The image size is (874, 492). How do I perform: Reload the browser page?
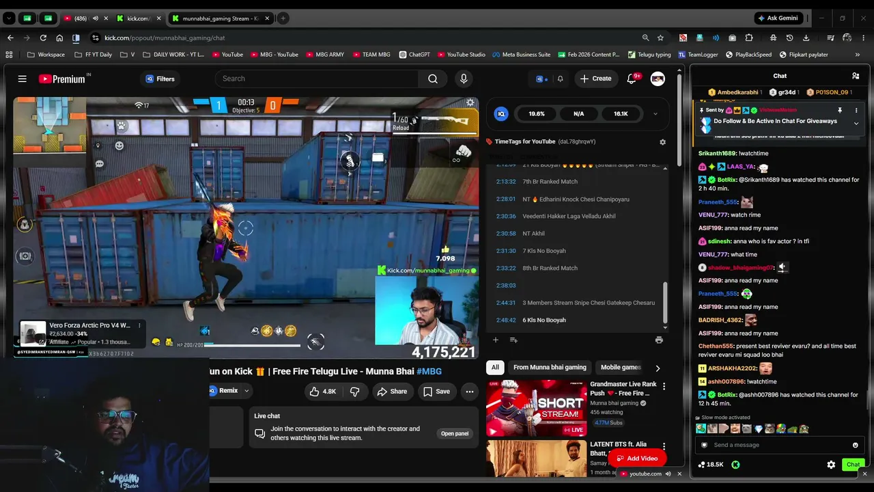point(43,38)
